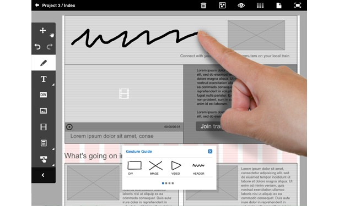Close the Gesture Guide popup
This screenshot has width=339, height=206.
point(210,151)
